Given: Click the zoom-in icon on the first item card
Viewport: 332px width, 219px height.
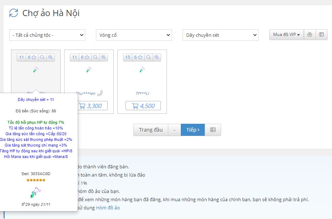Looking at the screenshot, I should tap(51, 57).
